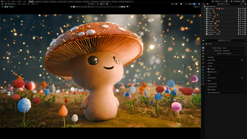Viewport: 247px width, 139px height.
Task: Click the pin icon in Scene properties header
Action: pyautogui.click(x=245, y=44)
